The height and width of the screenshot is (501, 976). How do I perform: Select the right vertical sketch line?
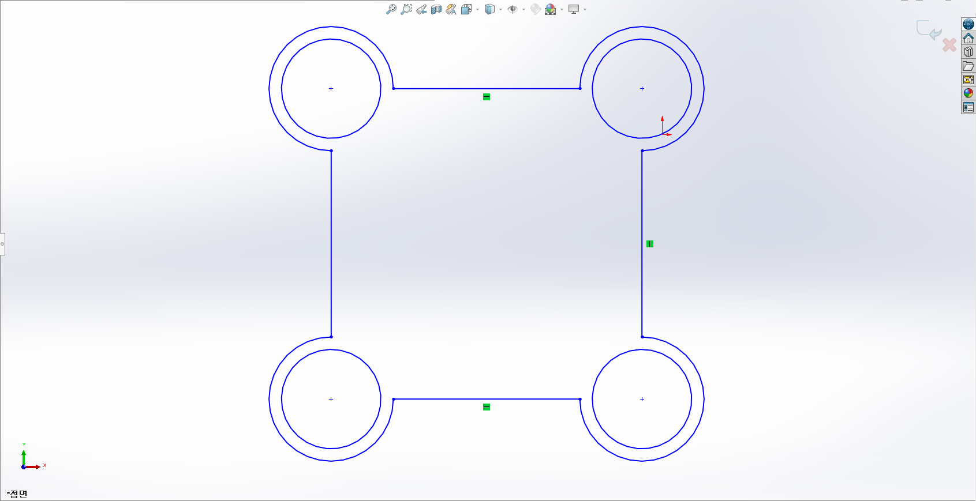pyautogui.click(x=642, y=244)
